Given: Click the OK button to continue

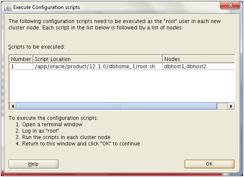Looking at the screenshot, I should [209, 164].
